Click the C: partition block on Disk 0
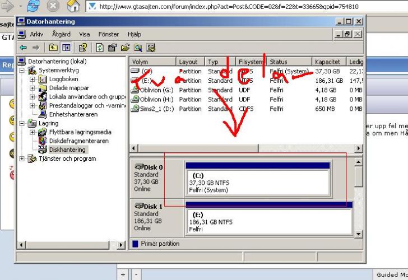The height and width of the screenshot is (280, 408). tap(257, 182)
